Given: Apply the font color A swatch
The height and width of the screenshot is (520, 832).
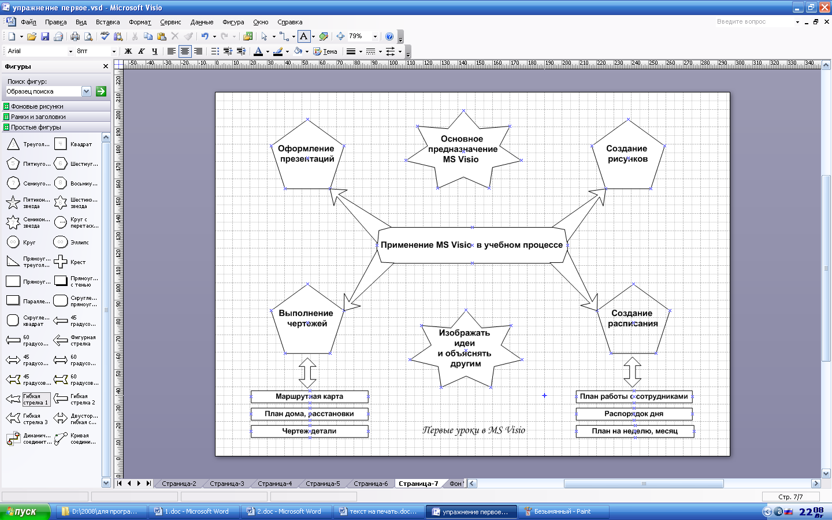Looking at the screenshot, I should coord(258,51).
